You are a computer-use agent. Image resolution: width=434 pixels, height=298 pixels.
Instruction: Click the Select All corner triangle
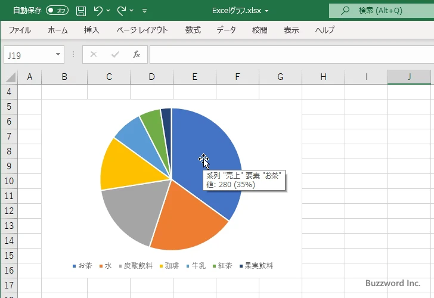tap(10, 77)
